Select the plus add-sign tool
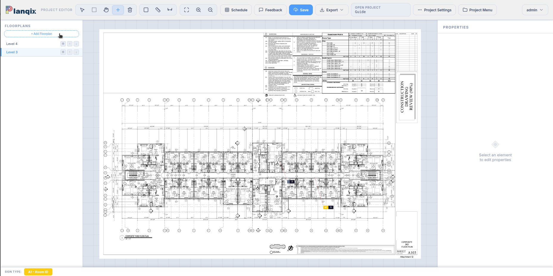553x276 pixels. (118, 10)
